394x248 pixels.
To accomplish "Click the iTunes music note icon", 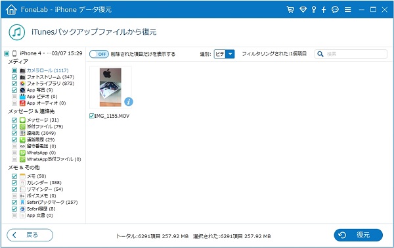I will [17, 32].
